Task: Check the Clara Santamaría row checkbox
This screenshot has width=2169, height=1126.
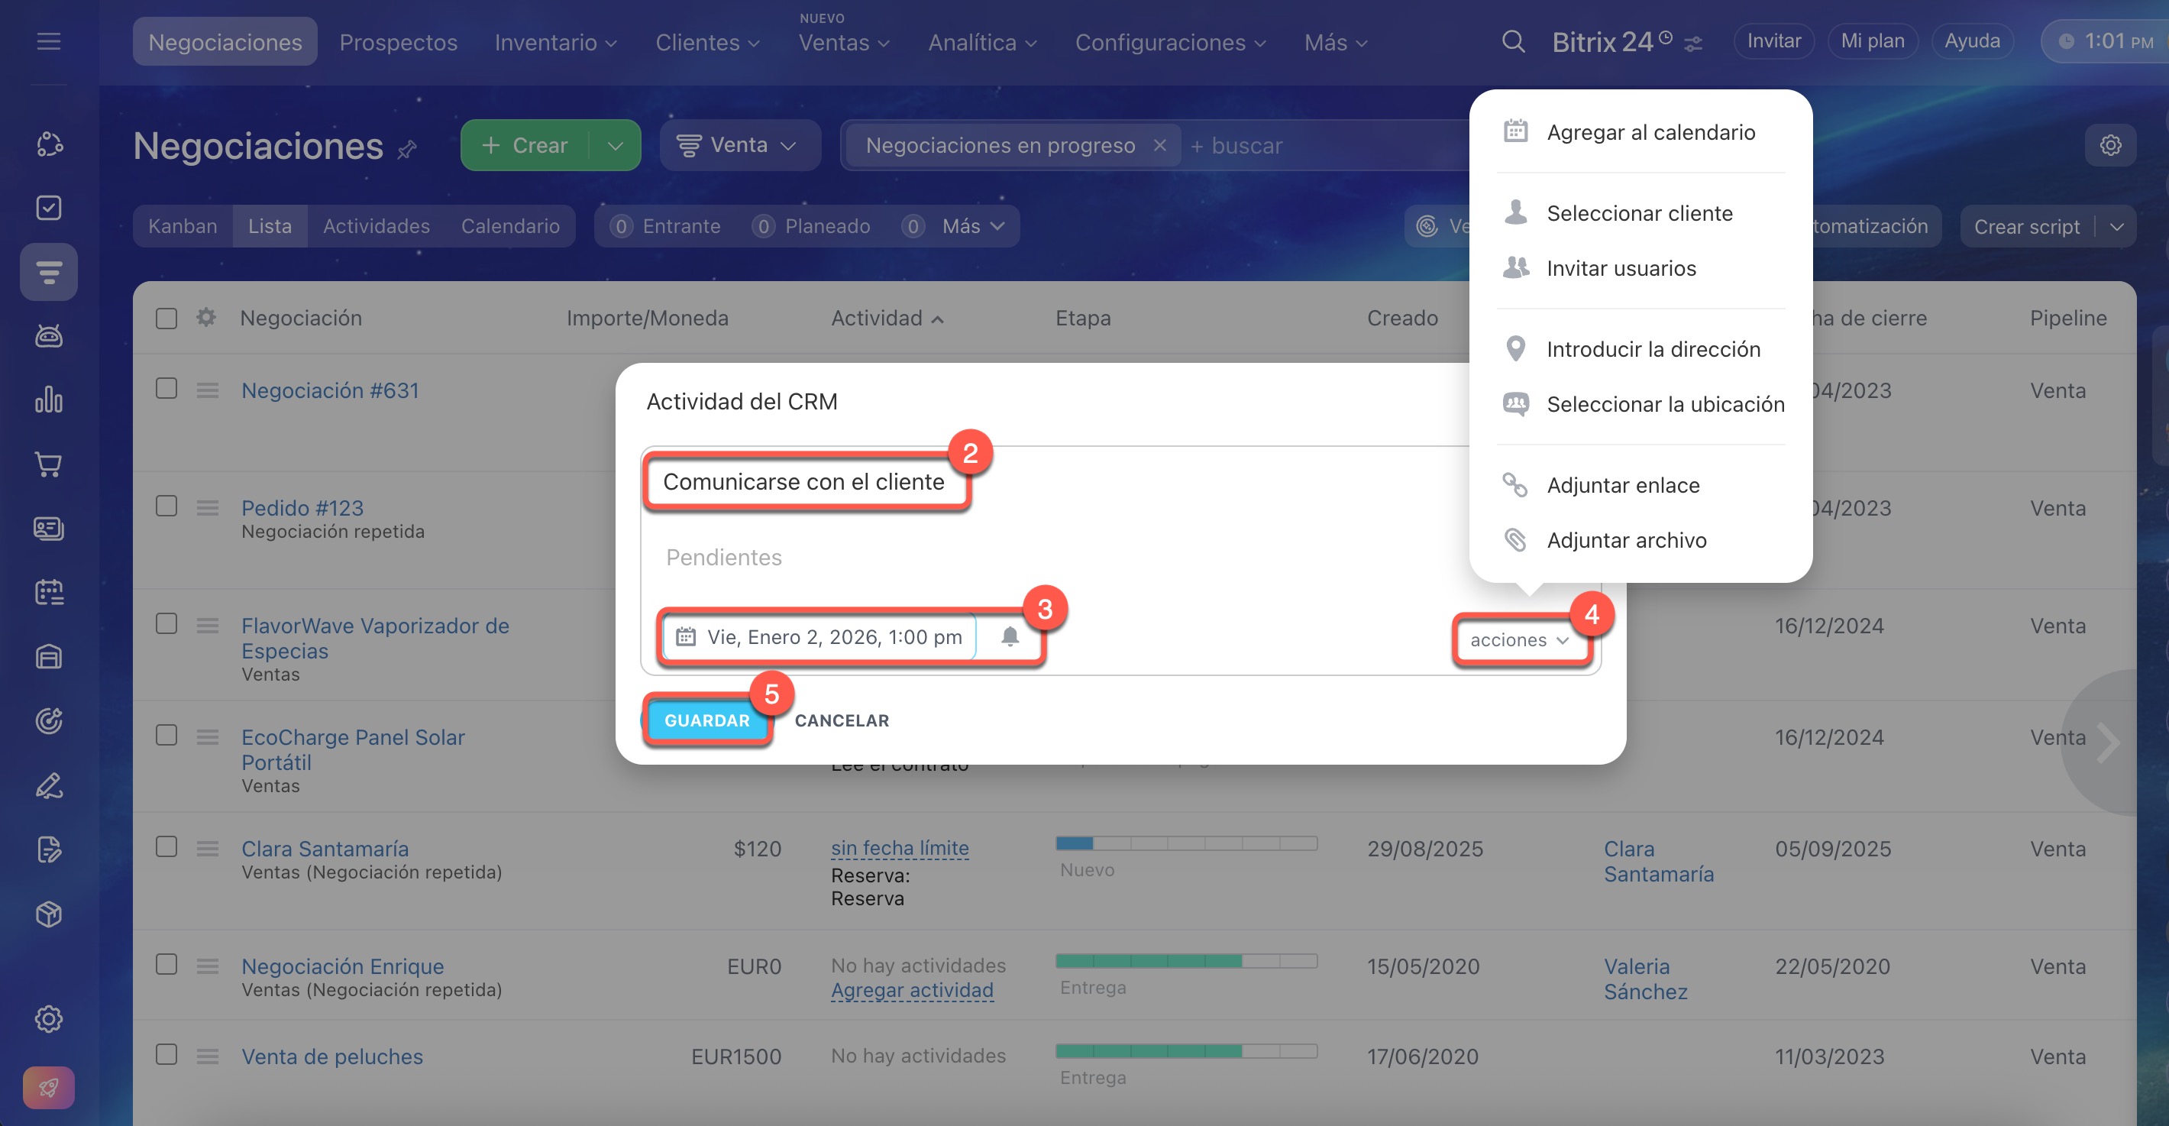Action: pos(166,846)
